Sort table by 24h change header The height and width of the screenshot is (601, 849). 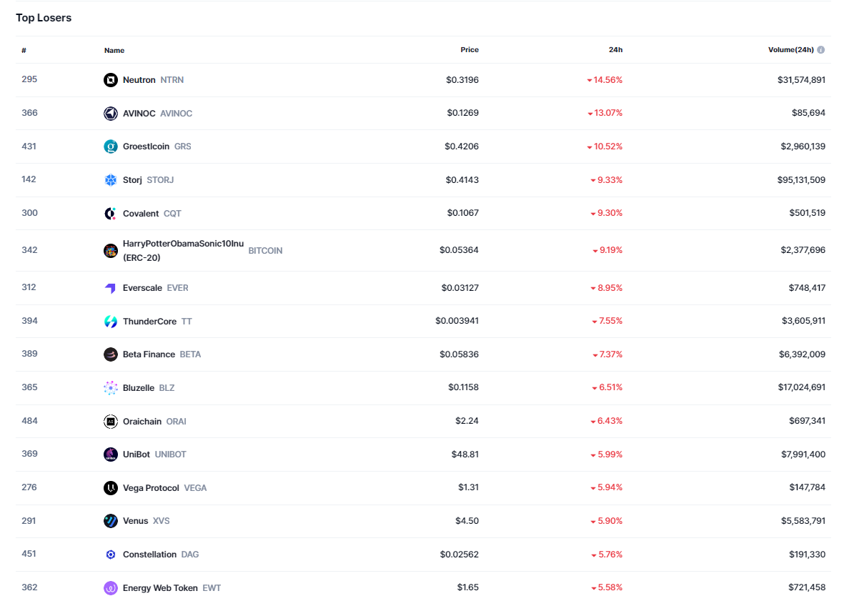[x=615, y=50]
